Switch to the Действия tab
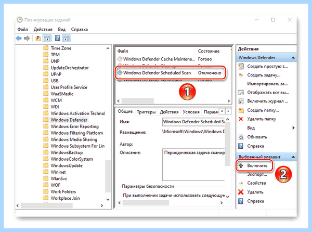312x232 pixels. point(169,112)
